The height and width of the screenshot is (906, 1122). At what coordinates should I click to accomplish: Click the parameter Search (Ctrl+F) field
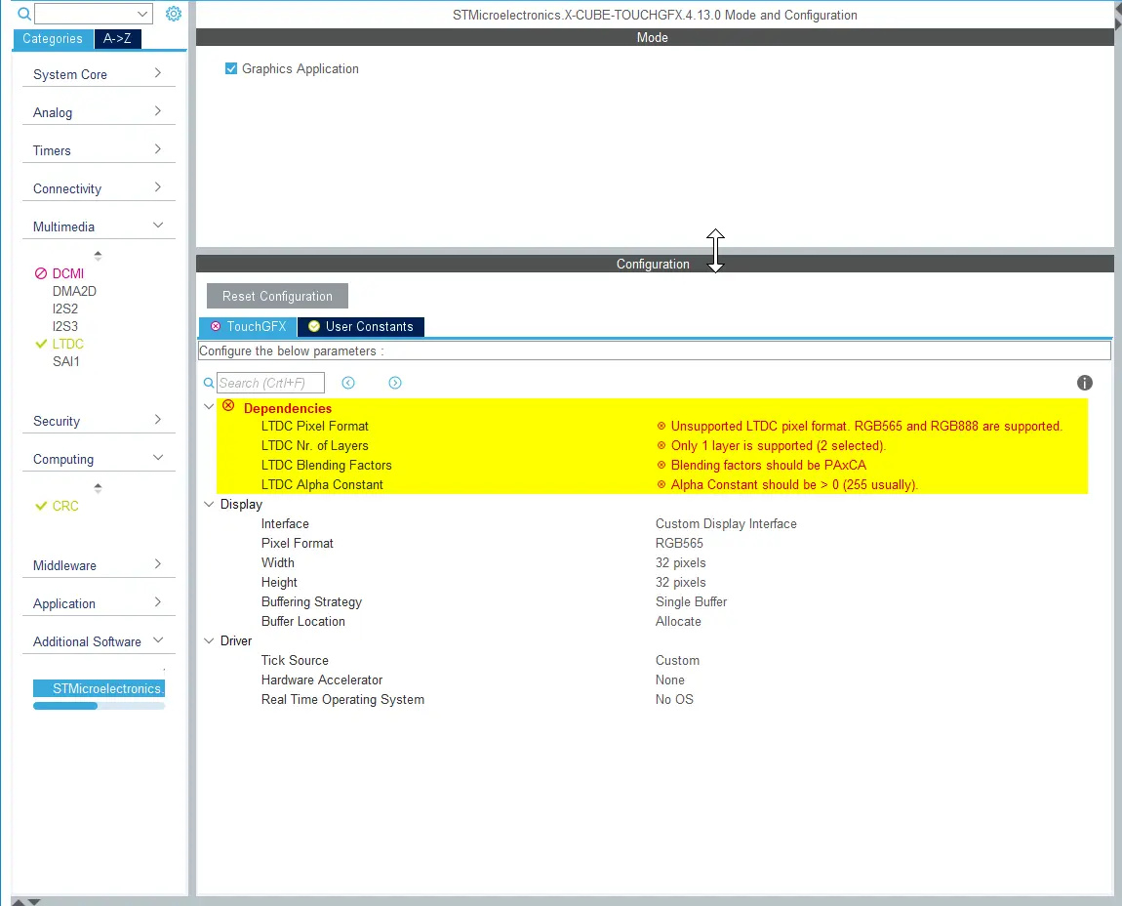click(x=270, y=383)
